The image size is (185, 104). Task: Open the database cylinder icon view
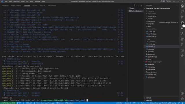click(182, 45)
